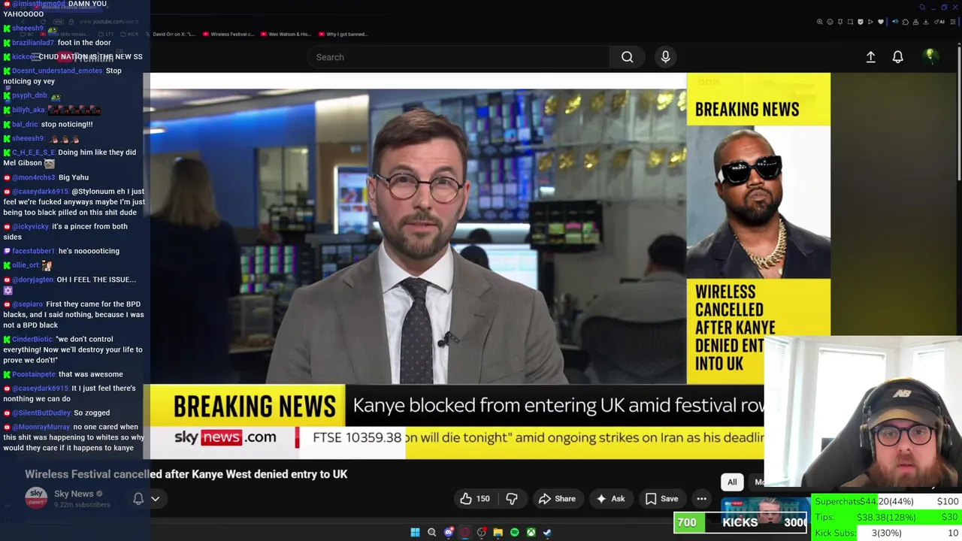This screenshot has height=541, width=962.
Task: Open more actions ellipsis menu
Action: (701, 498)
